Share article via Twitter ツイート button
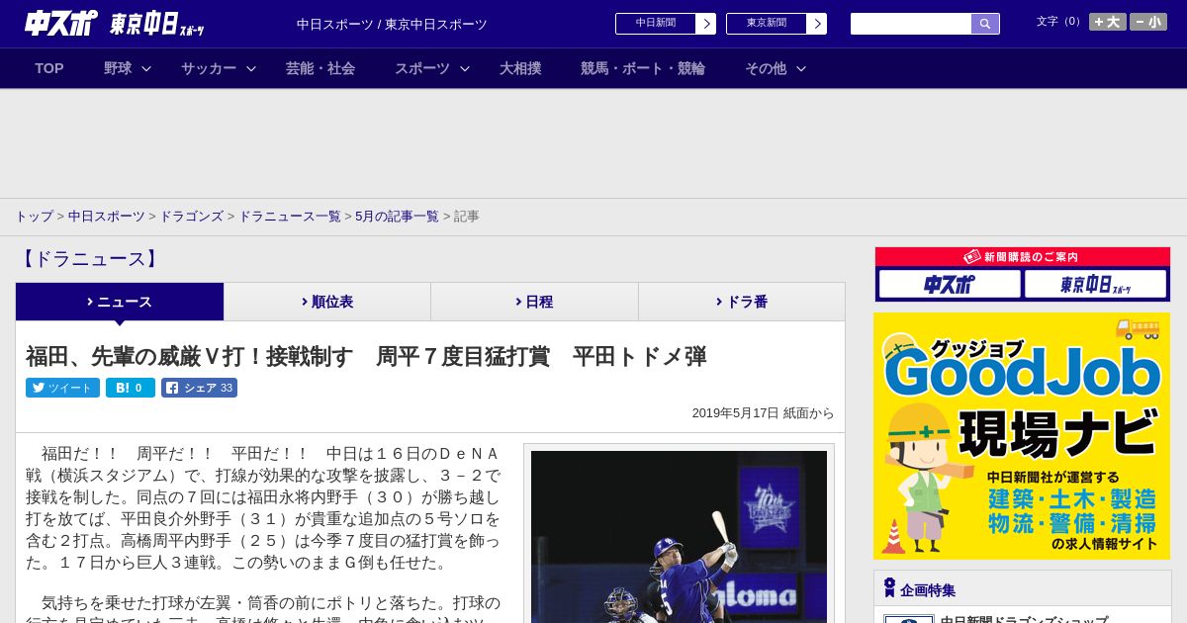The height and width of the screenshot is (623, 1187). (62, 388)
